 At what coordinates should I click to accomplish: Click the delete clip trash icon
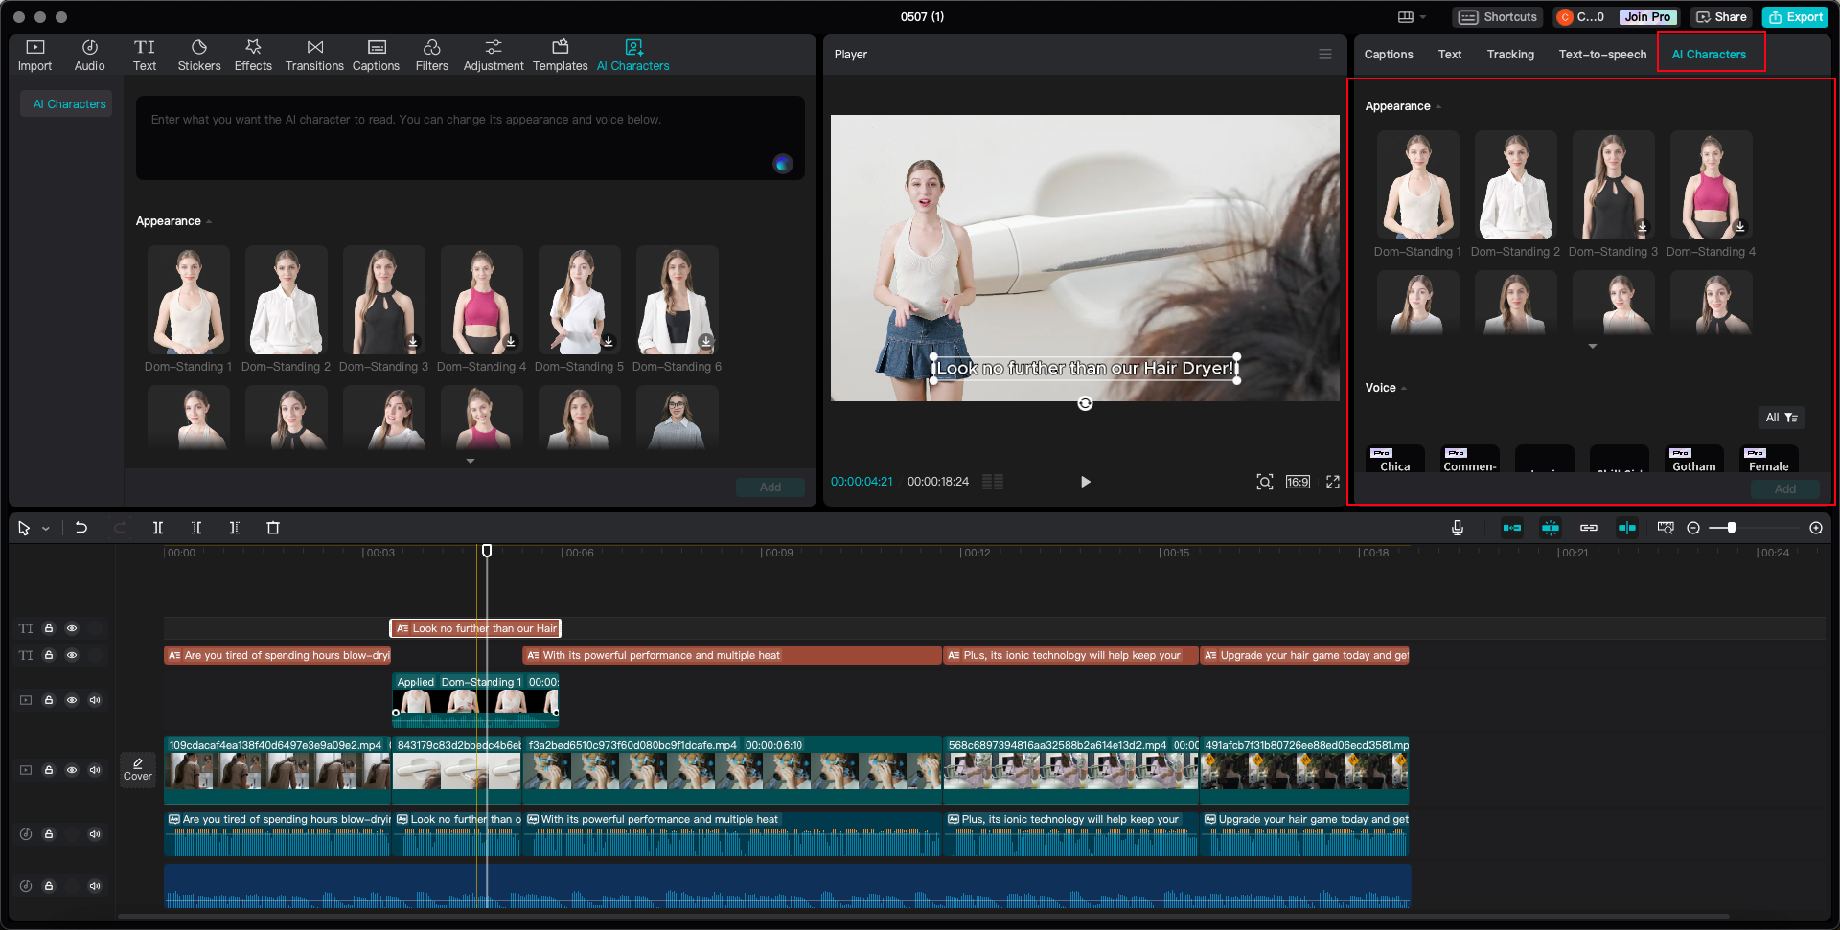click(x=273, y=528)
